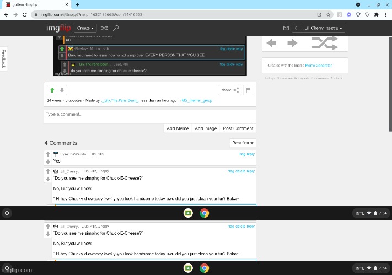The image size is (392, 275).
Task: Click the shuffle icon in imgflip header
Action: coord(104,28)
